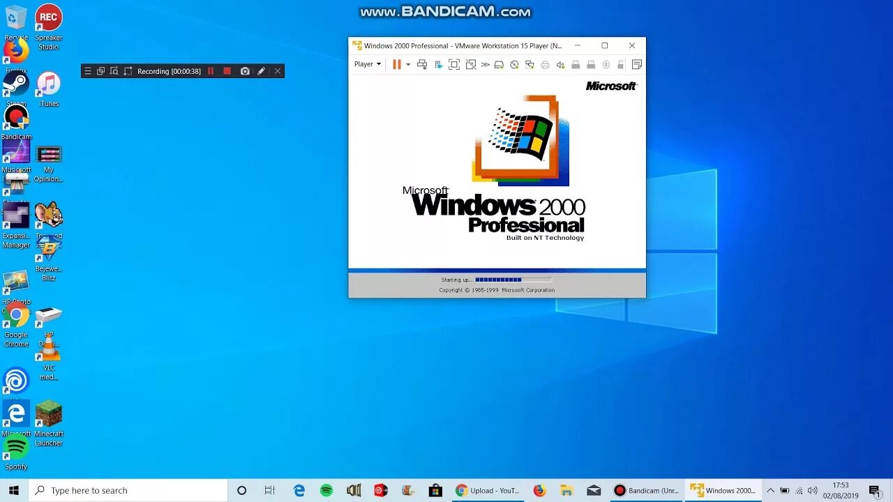Click the Recording timer text on Bandicam bar

tap(169, 71)
